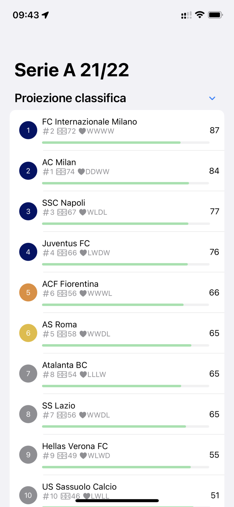Screen dimensions: 234x507
Task: Tap the pitch icon in AS Roma row
Action: click(x=62, y=334)
